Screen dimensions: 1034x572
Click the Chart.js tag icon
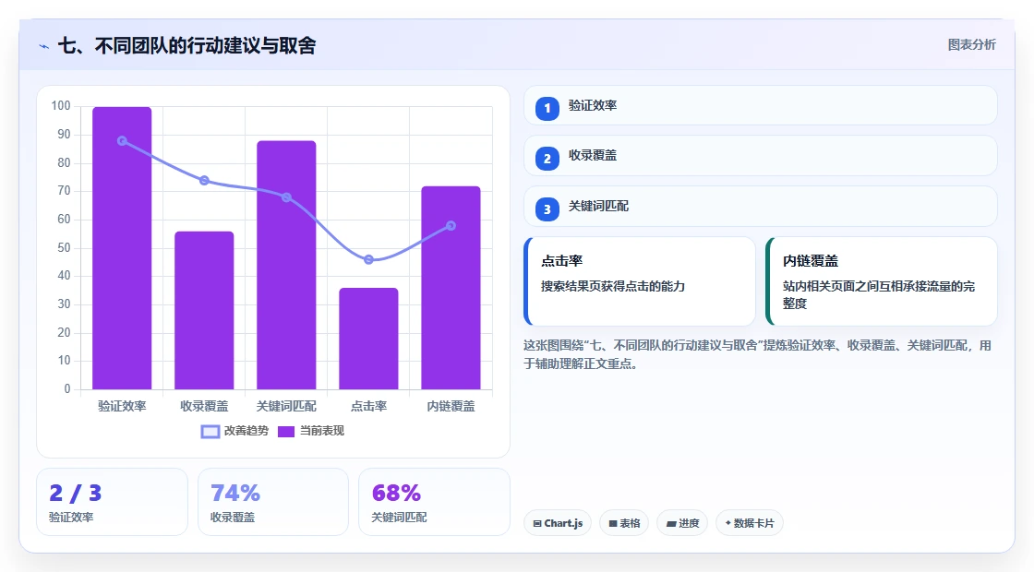point(537,523)
